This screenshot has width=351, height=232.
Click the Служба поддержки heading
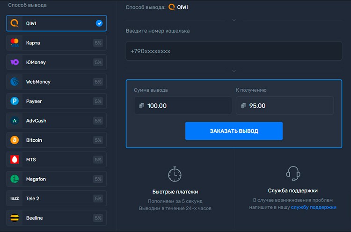point(293,191)
